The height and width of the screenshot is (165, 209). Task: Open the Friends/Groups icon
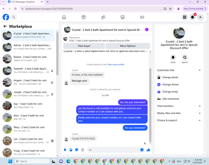coord(103,17)
